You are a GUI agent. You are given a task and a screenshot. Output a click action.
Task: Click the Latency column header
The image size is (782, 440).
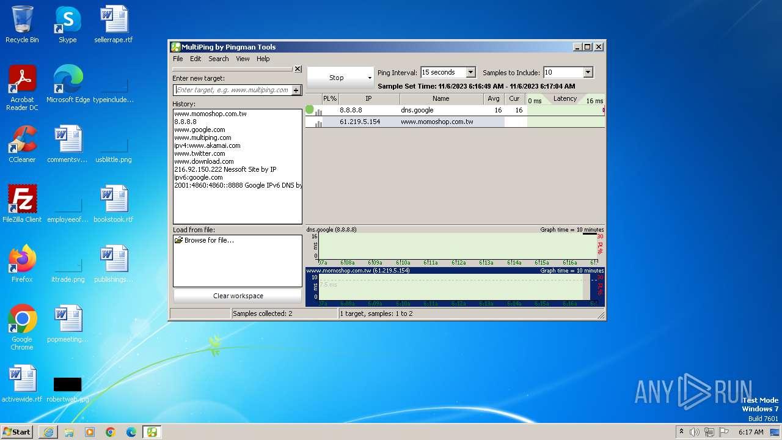click(565, 98)
